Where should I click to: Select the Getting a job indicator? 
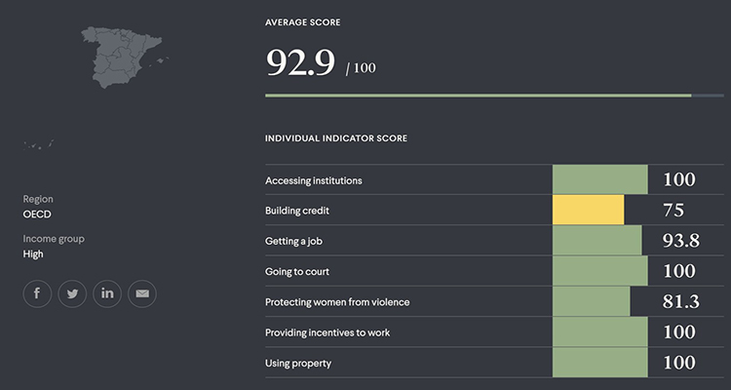pos(293,241)
